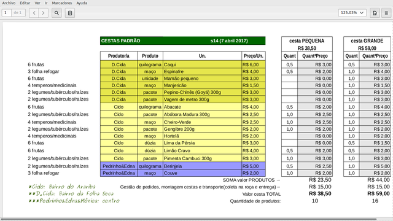Click the Espinafre product cell
The image size is (393, 221).
[x=202, y=72]
